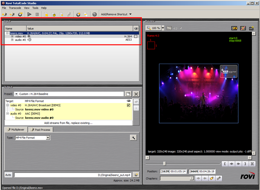Select the keenz.mov input file row

[72, 33]
